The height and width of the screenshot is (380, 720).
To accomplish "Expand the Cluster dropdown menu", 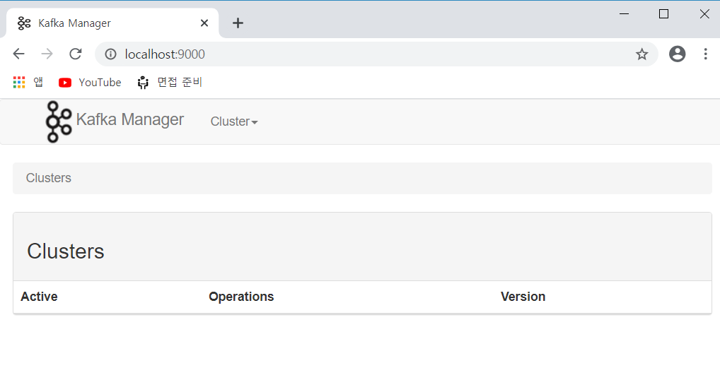I will pyautogui.click(x=234, y=121).
